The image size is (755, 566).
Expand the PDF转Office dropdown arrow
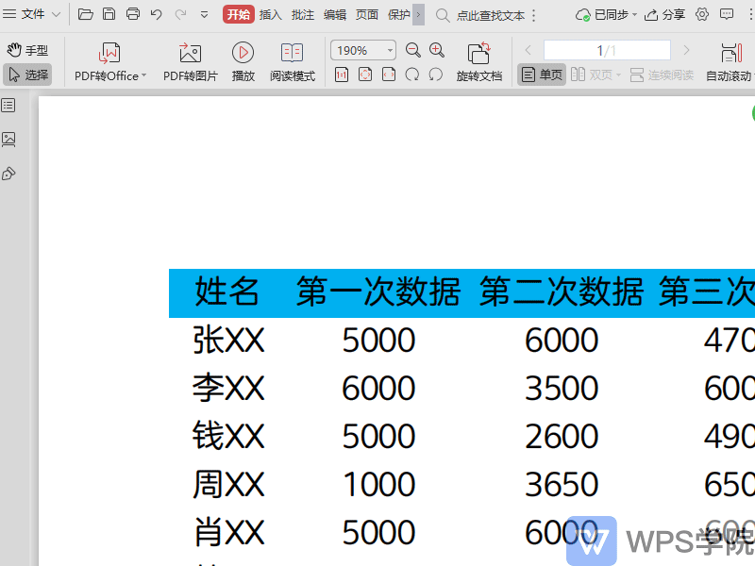tap(143, 75)
